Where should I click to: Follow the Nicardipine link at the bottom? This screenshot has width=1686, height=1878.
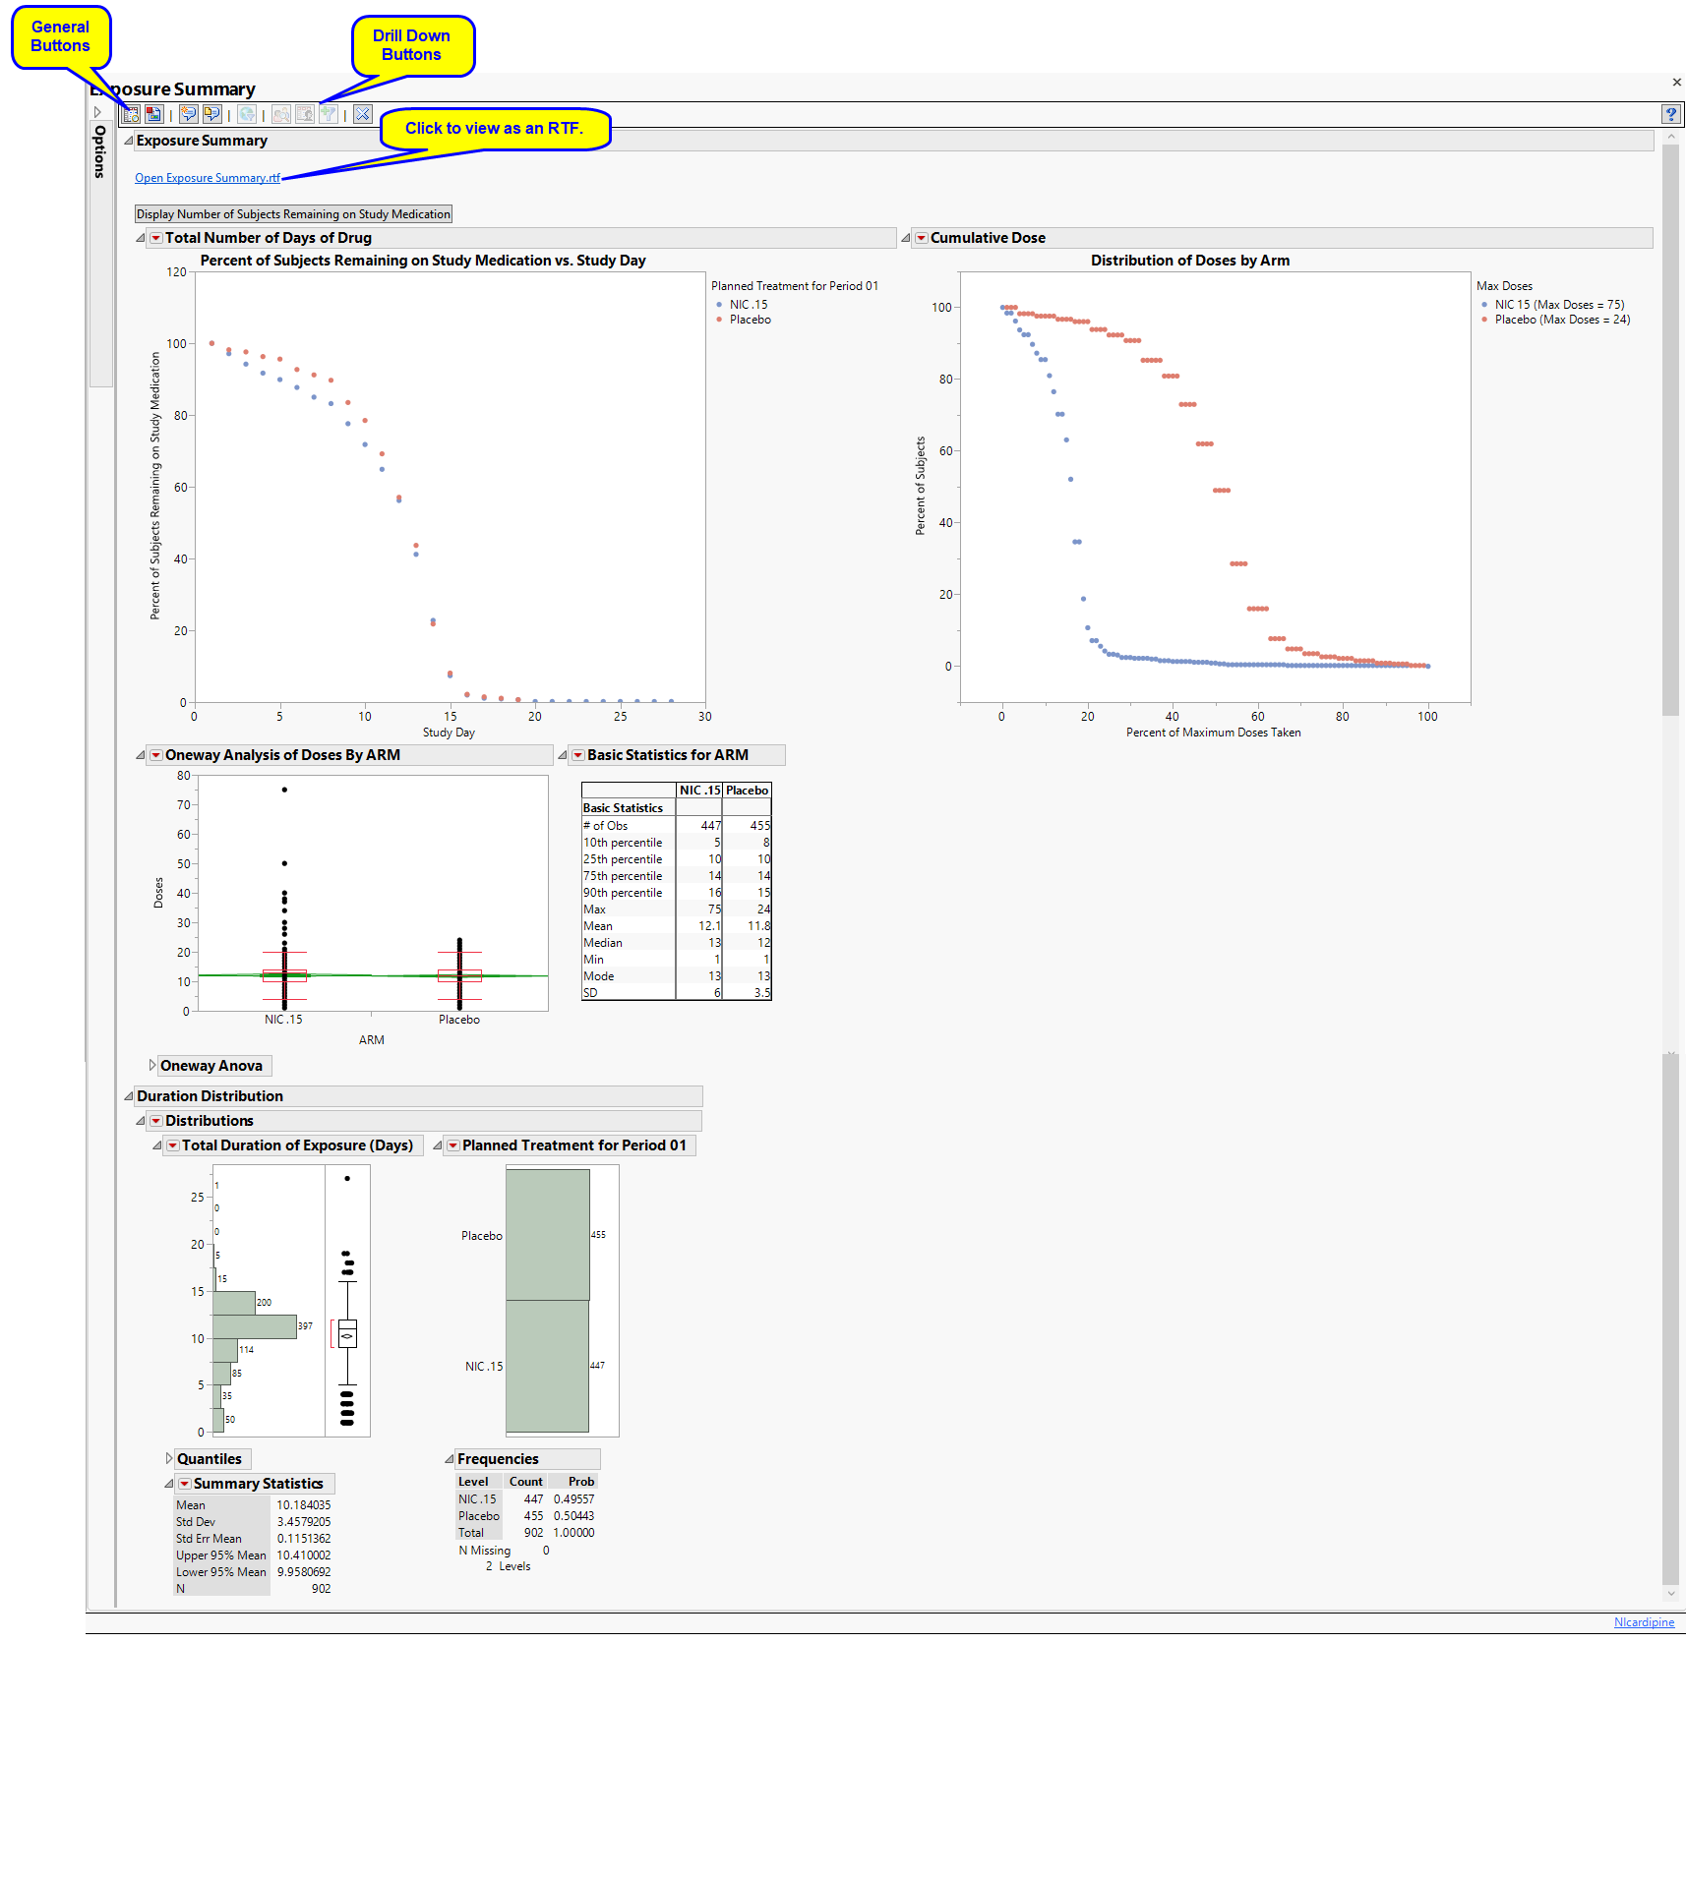(1644, 1622)
